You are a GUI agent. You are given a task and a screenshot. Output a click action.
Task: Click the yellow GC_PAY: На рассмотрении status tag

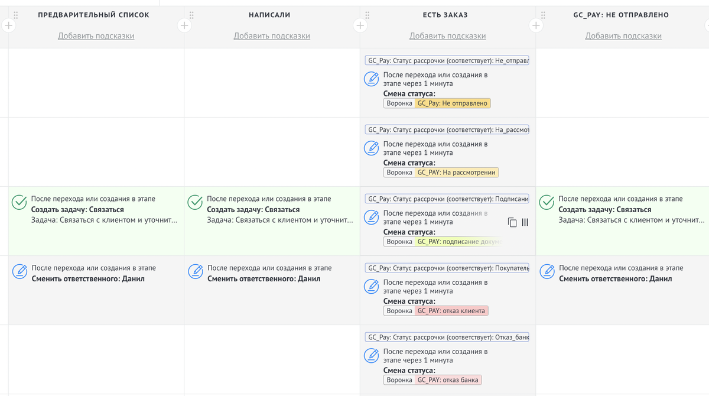coord(457,173)
